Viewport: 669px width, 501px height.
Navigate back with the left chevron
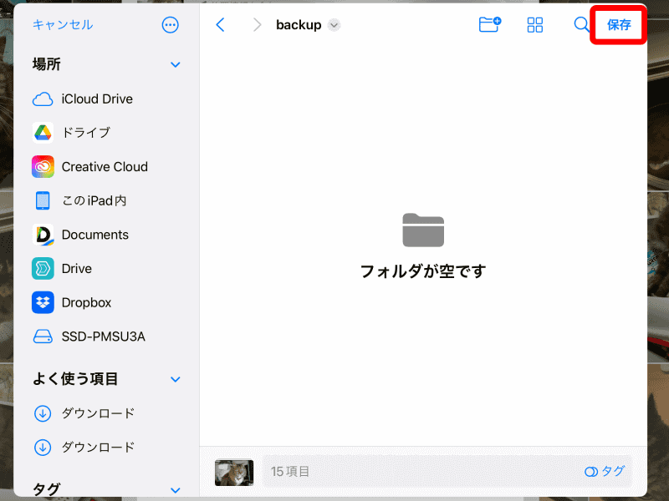click(x=220, y=25)
